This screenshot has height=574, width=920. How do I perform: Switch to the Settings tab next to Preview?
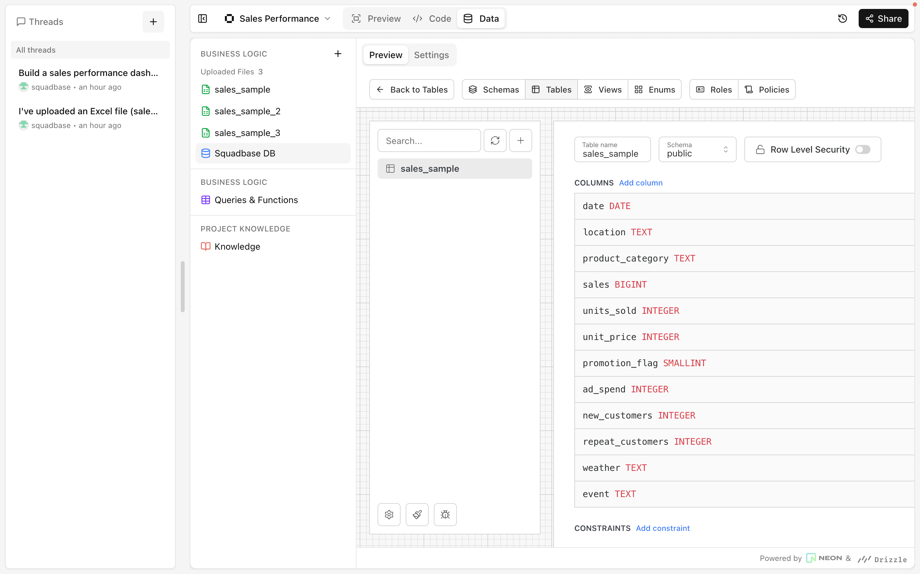point(431,55)
